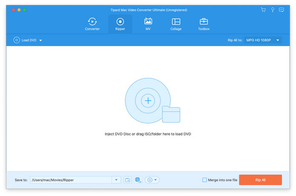
Task: Open the shopping cart purchase icon
Action: point(263,10)
